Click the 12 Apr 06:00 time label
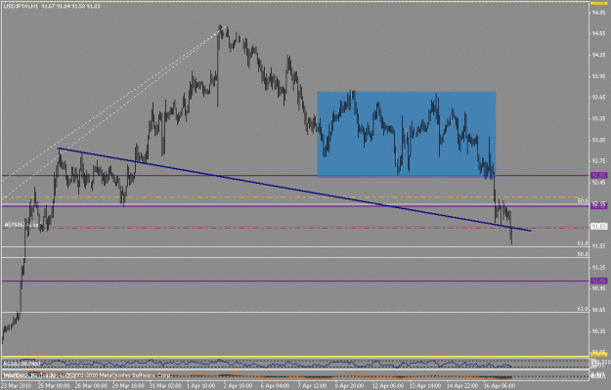This screenshot has width=611, height=390. 387,386
